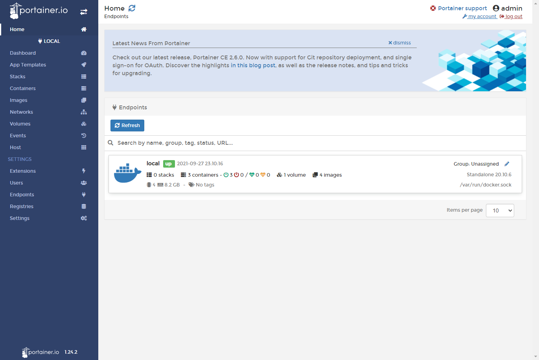Open Events in sidebar

tap(18, 136)
